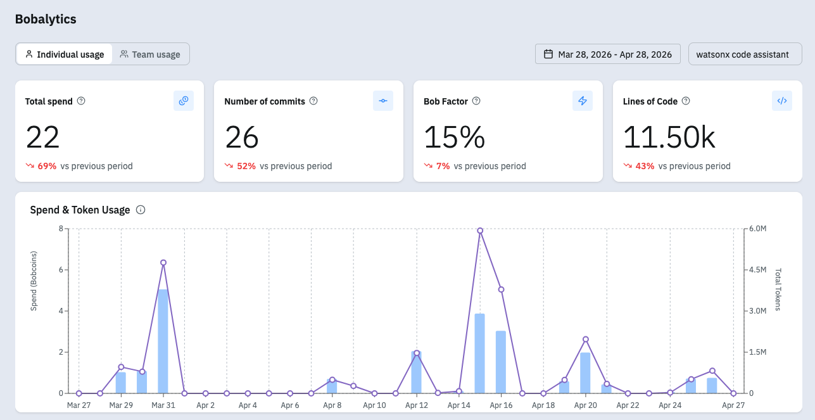Viewport: 815px width, 420px height.
Task: Select the Apr 15 peak data point
Action: pos(480,231)
